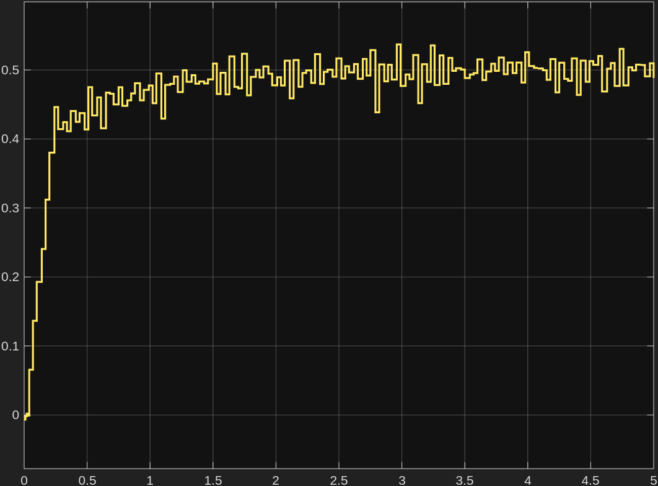Image resolution: width=658 pixels, height=486 pixels.
Task: Click the y-axis tick label 0.3
Action: tap(11, 208)
